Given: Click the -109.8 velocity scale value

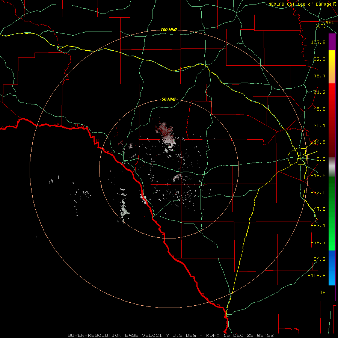Looking at the screenshot, I should coord(317,276).
